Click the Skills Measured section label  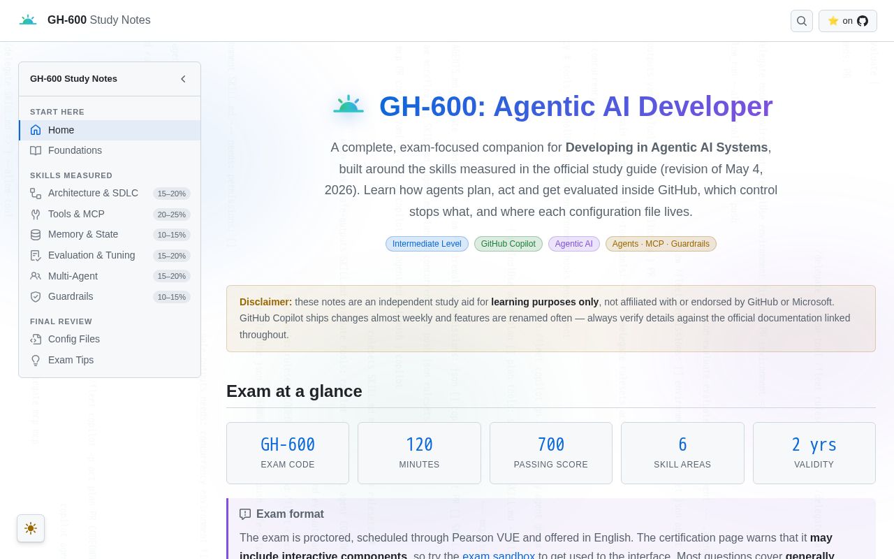pyautogui.click(x=71, y=175)
